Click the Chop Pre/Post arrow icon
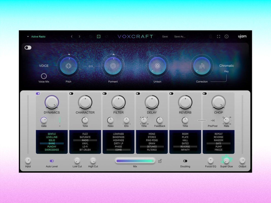The image size is (271, 203). [213, 120]
